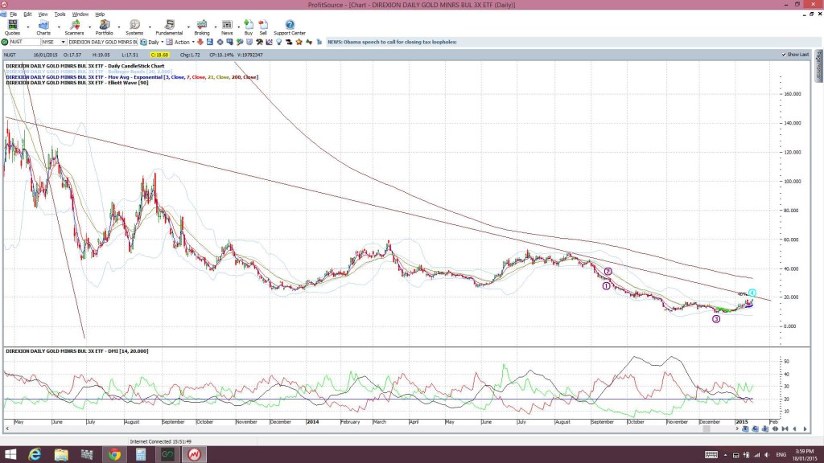This screenshot has height=463, width=824.
Task: Open the Action dropdown menu
Action: [x=193, y=42]
